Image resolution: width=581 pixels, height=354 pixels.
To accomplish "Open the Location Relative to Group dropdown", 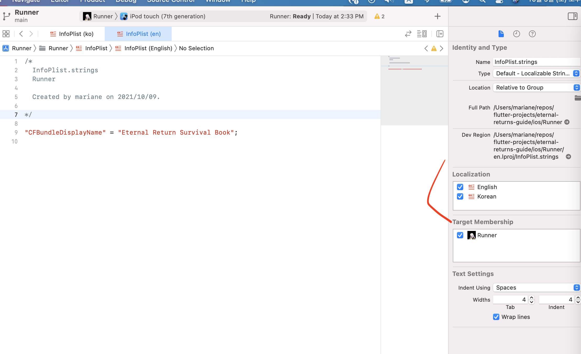I will tap(536, 87).
